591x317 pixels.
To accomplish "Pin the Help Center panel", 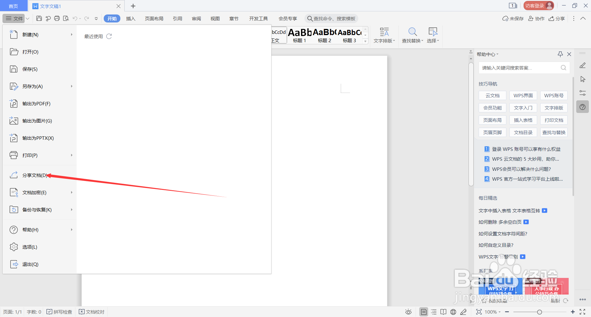I will pyautogui.click(x=560, y=54).
